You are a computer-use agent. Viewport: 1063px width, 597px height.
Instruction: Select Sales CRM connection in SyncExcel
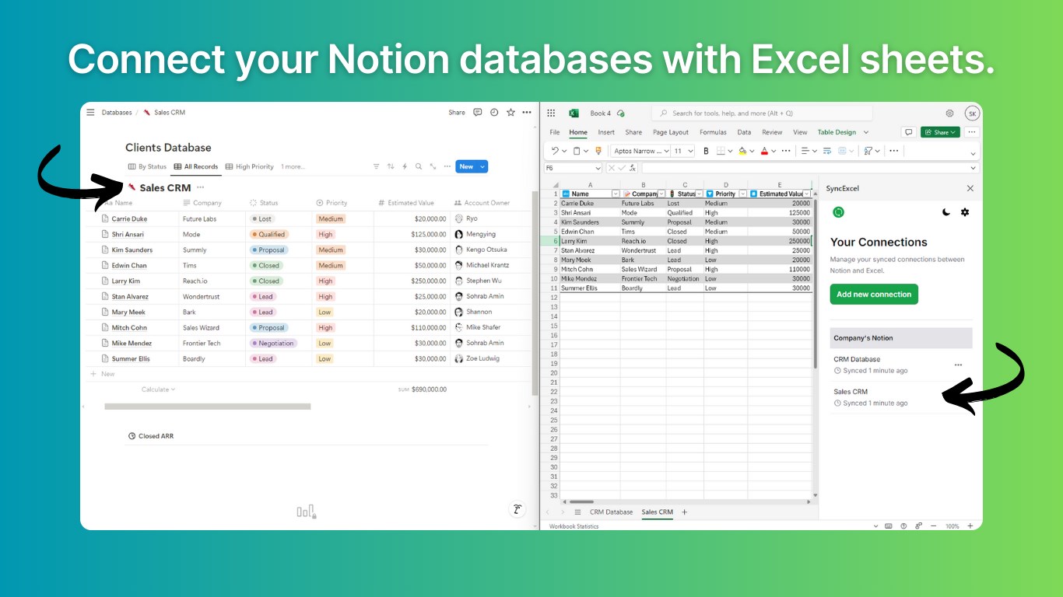click(x=900, y=397)
